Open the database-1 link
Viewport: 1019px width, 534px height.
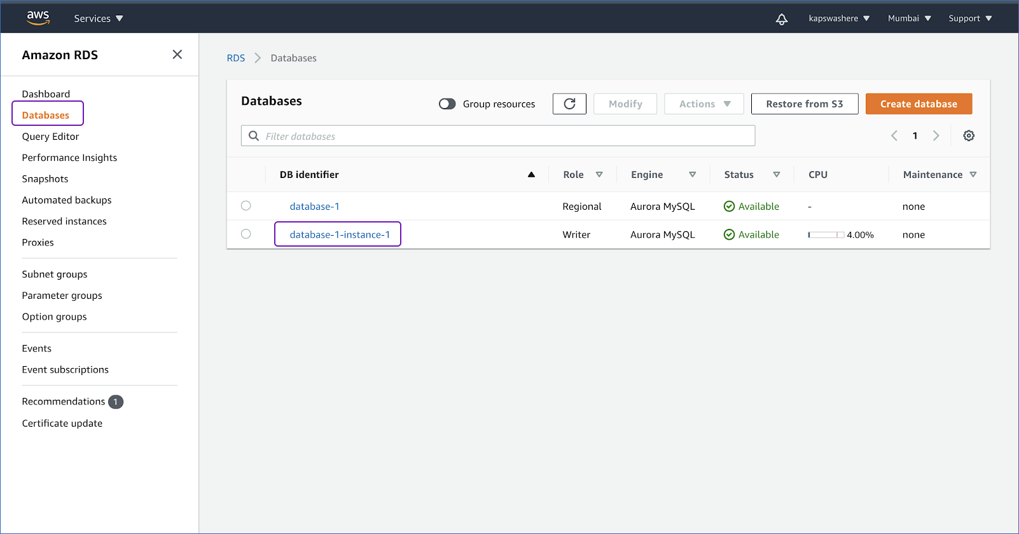pyautogui.click(x=315, y=207)
